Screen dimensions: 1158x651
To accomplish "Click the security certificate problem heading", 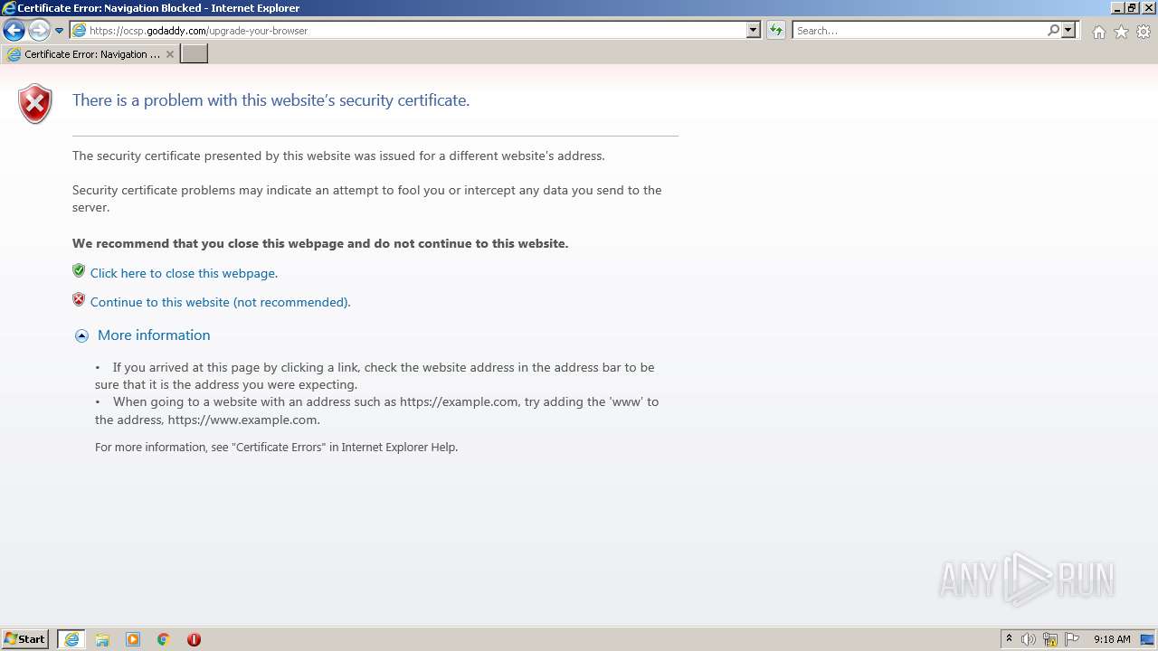I will pyautogui.click(x=271, y=100).
